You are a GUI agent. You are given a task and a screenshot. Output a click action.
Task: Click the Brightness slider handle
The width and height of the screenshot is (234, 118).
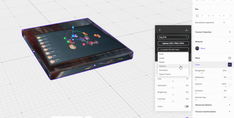point(173,95)
